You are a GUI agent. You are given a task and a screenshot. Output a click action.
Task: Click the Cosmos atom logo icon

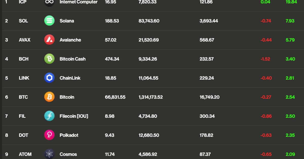click(x=49, y=154)
